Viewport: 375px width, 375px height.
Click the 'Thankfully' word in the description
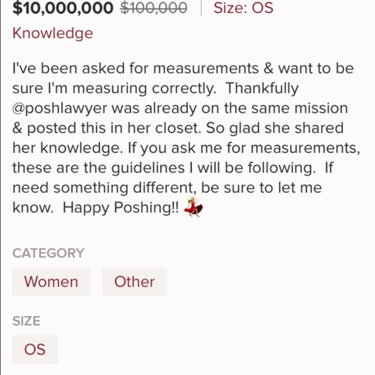[x=262, y=88]
